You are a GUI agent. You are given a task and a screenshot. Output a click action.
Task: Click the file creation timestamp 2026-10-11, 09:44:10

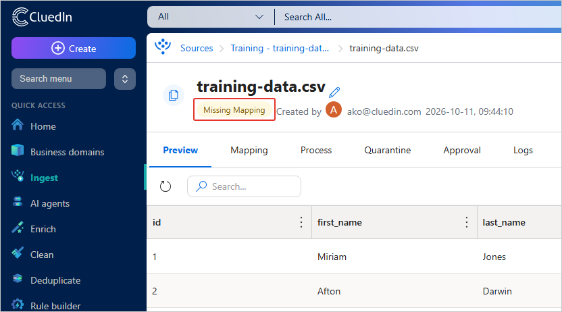(x=469, y=111)
